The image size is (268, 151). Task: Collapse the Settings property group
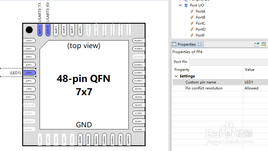pos(176,76)
